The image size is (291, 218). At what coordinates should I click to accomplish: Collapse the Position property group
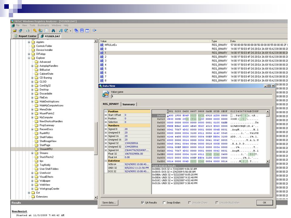[x=106, y=111]
